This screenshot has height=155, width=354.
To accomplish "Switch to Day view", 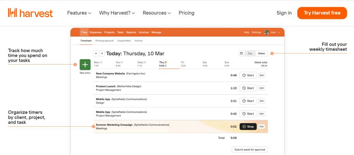I will click(250, 54).
